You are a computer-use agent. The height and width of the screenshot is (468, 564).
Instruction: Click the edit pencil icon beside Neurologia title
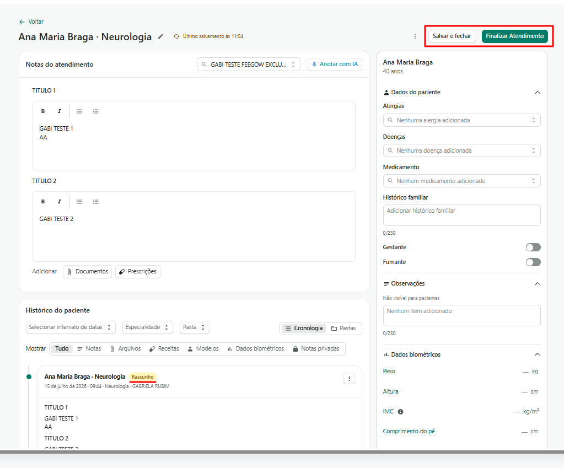point(161,36)
